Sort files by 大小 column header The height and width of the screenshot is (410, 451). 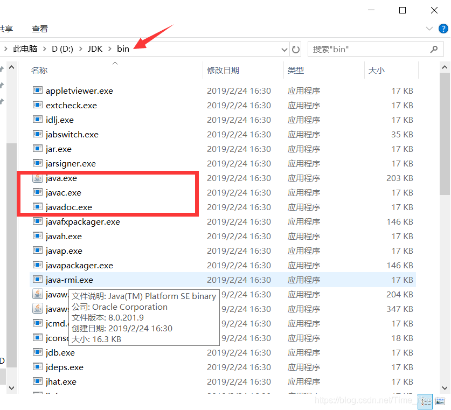tap(376, 70)
